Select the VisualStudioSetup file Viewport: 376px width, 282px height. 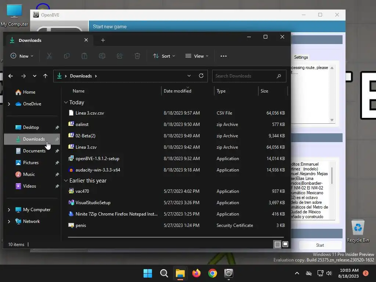coord(177,203)
